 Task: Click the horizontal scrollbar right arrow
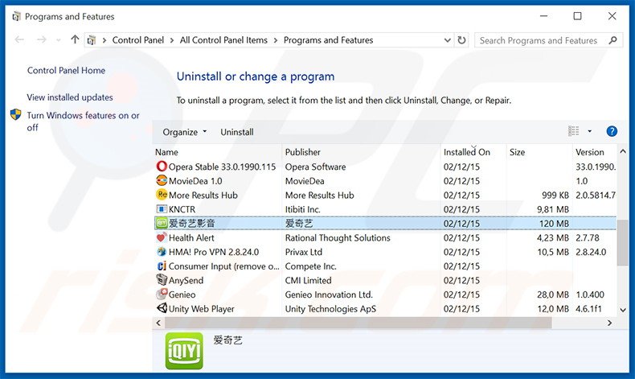(x=609, y=323)
